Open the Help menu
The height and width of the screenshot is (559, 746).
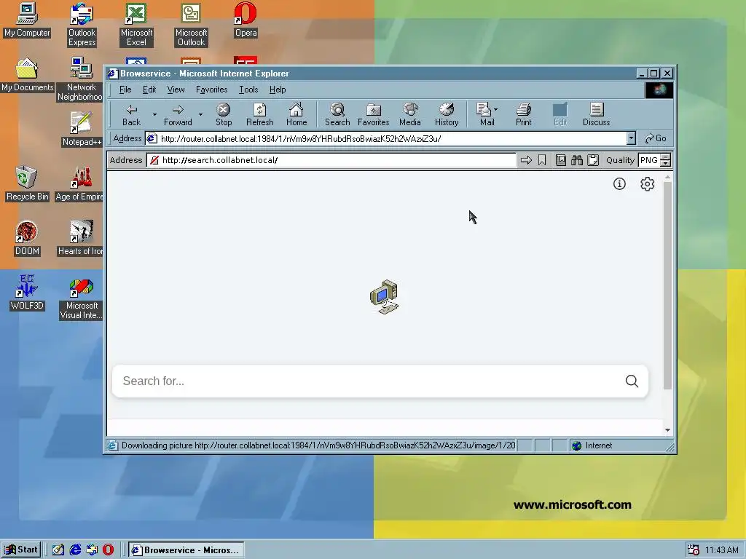(x=278, y=90)
